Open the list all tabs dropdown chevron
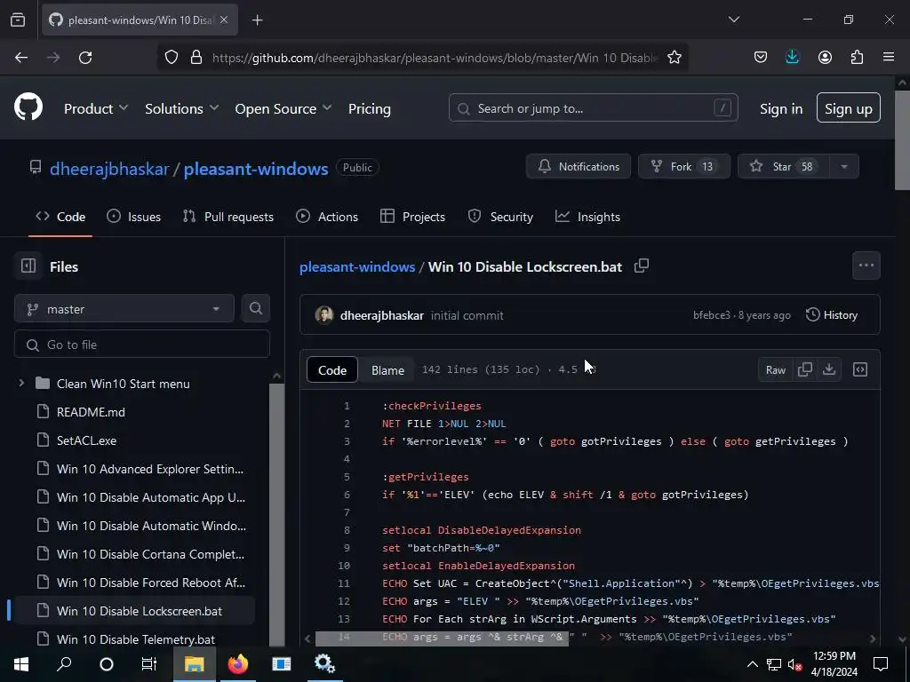The image size is (910, 682). click(734, 20)
